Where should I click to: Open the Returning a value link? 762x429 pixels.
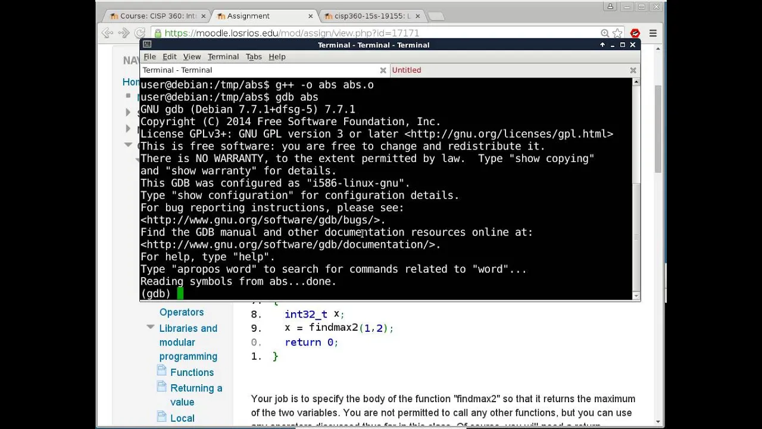196,395
